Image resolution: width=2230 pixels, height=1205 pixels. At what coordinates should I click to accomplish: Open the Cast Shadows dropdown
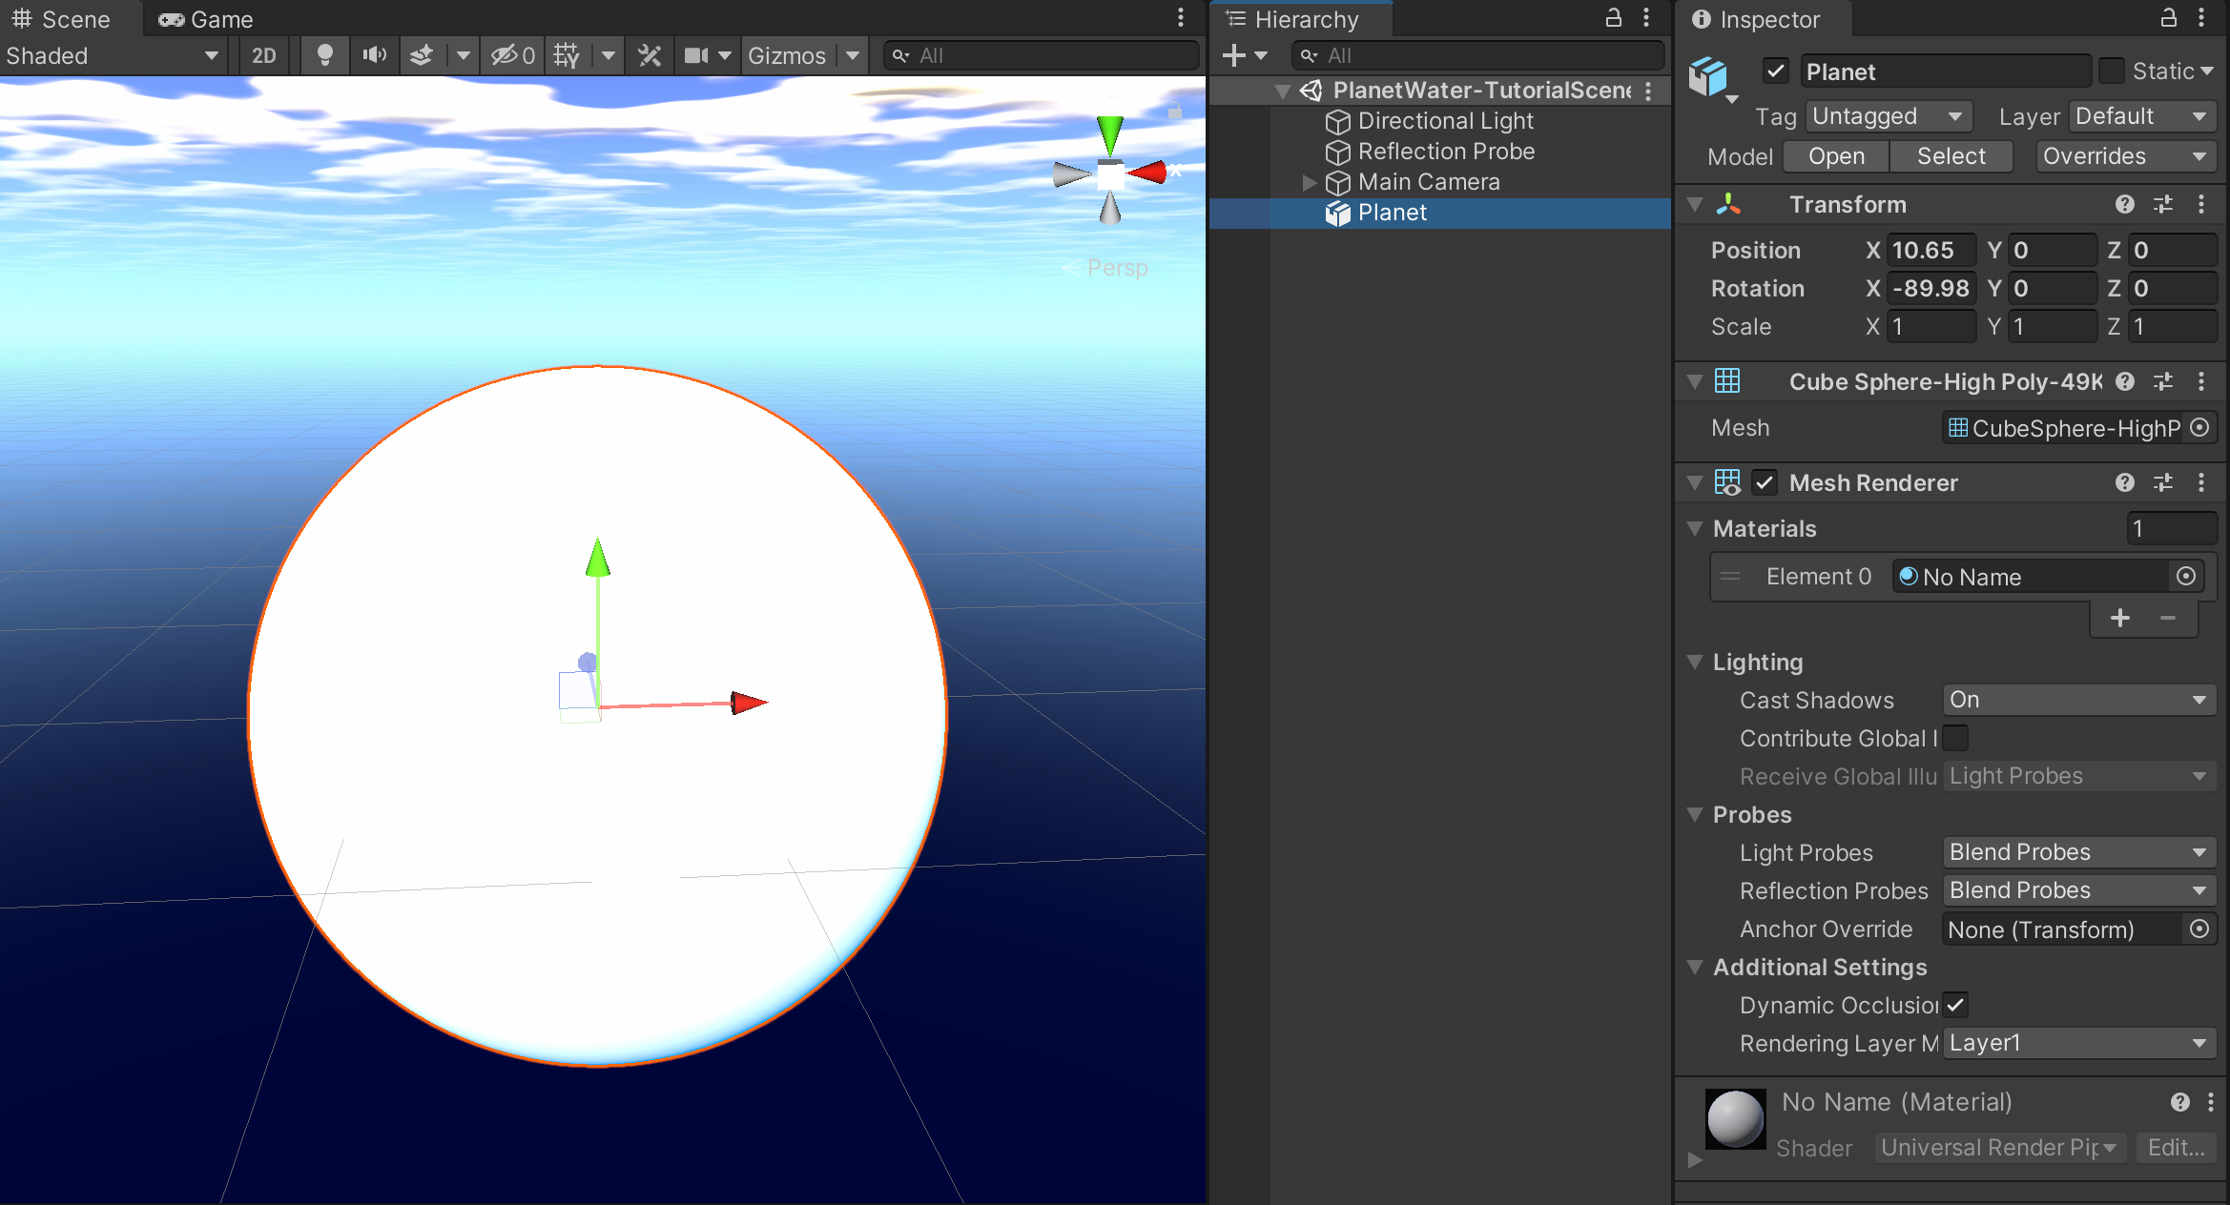pyautogui.click(x=2077, y=700)
